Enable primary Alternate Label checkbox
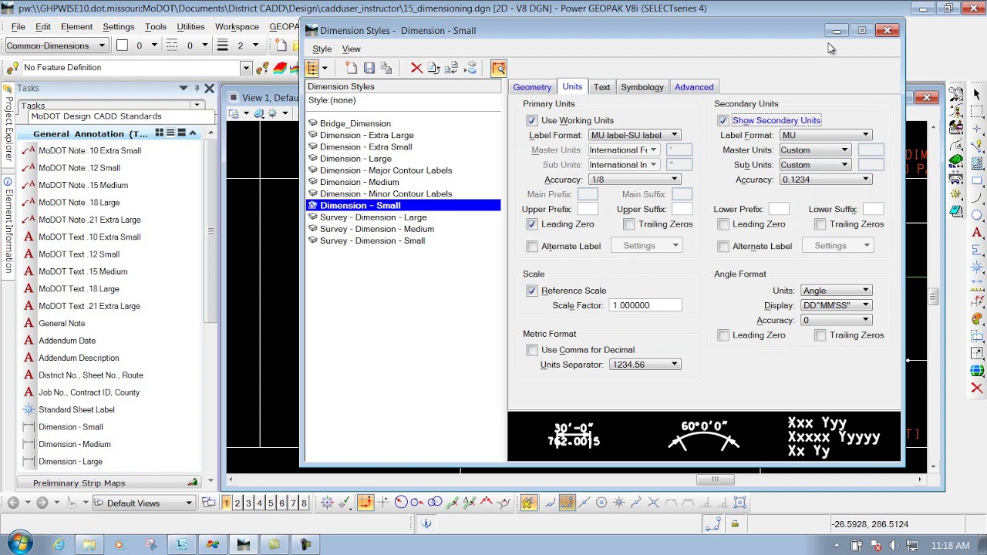987x555 pixels. 532,246
